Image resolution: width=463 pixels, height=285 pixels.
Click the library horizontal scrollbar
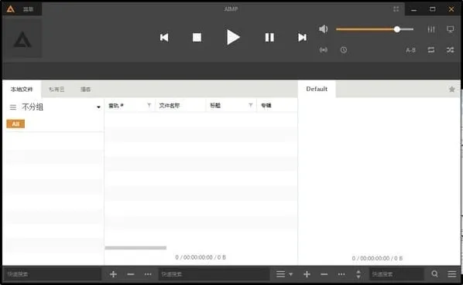coord(135,248)
